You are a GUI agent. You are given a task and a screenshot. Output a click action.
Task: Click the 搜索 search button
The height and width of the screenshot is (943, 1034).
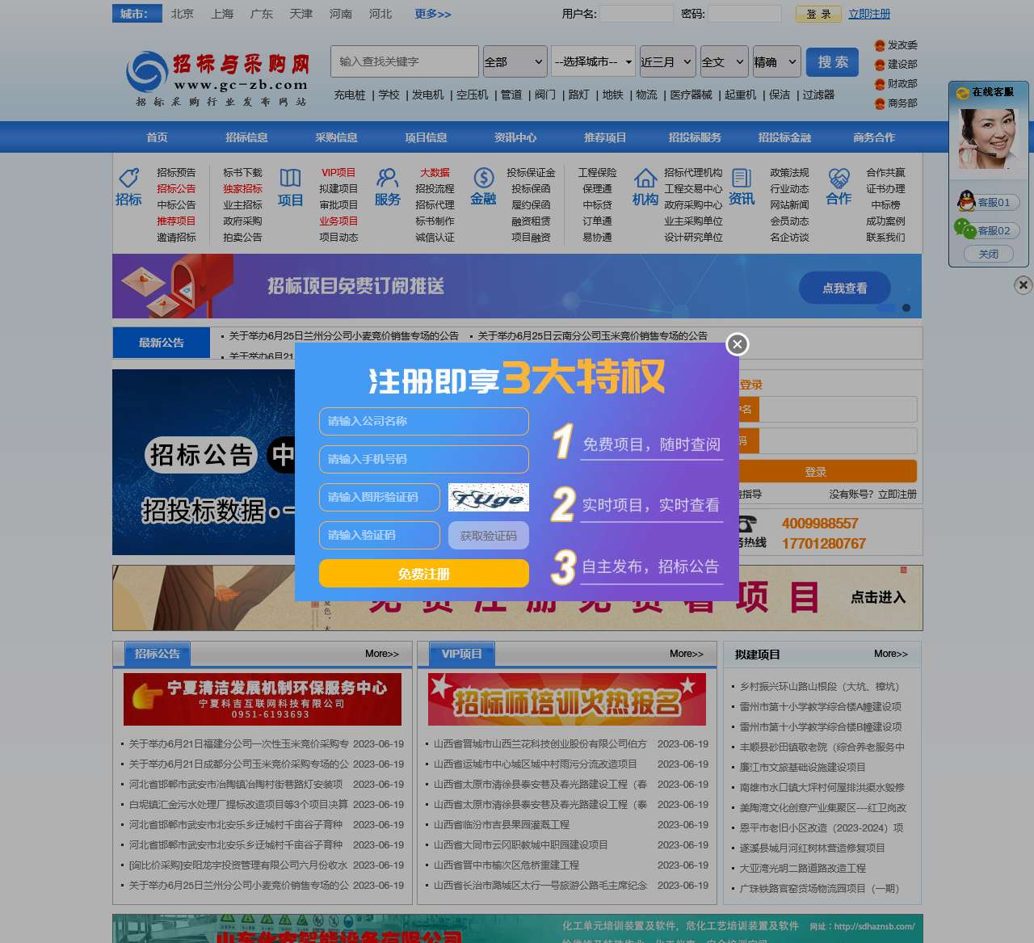(833, 62)
